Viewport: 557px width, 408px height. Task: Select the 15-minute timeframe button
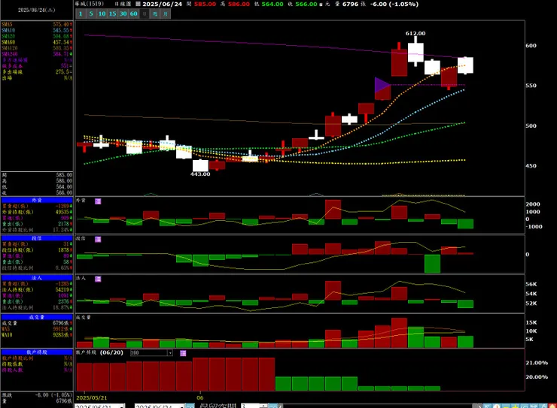tap(113, 14)
